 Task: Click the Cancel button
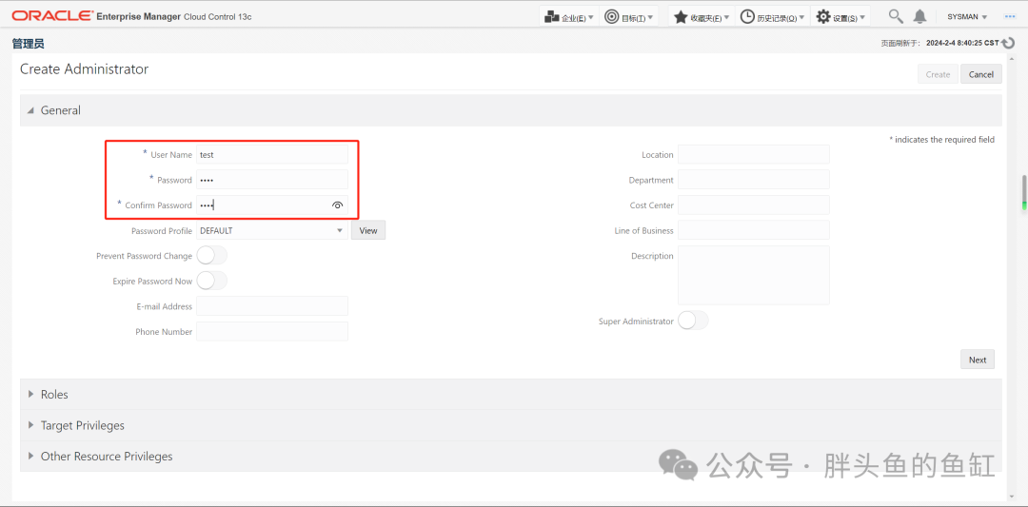coord(980,74)
